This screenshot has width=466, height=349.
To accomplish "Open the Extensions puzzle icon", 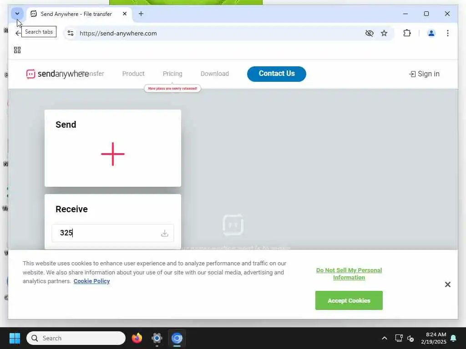I will click(x=407, y=33).
